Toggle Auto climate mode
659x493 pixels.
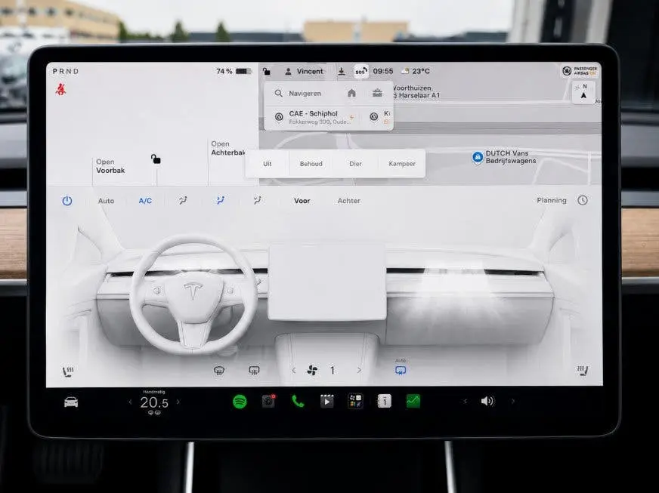pyautogui.click(x=107, y=201)
